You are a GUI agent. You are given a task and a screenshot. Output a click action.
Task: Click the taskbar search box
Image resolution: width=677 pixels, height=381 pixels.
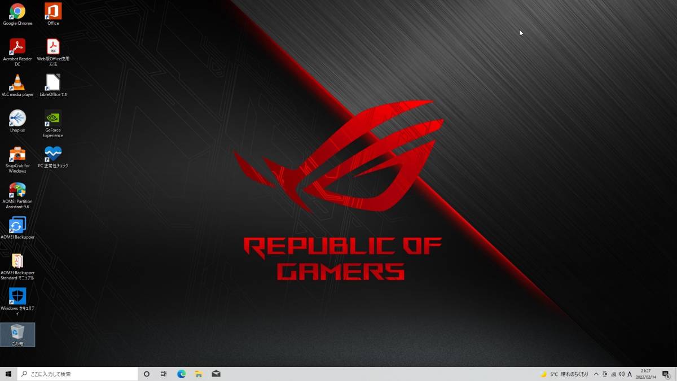(x=78, y=374)
